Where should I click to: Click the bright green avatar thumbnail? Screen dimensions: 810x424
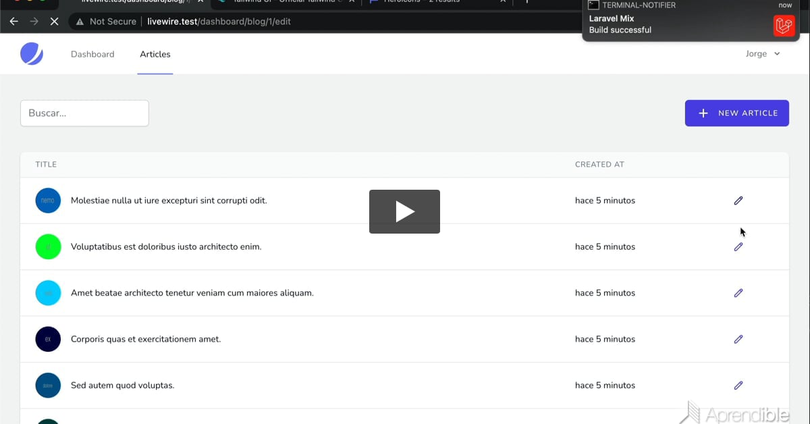[48, 247]
